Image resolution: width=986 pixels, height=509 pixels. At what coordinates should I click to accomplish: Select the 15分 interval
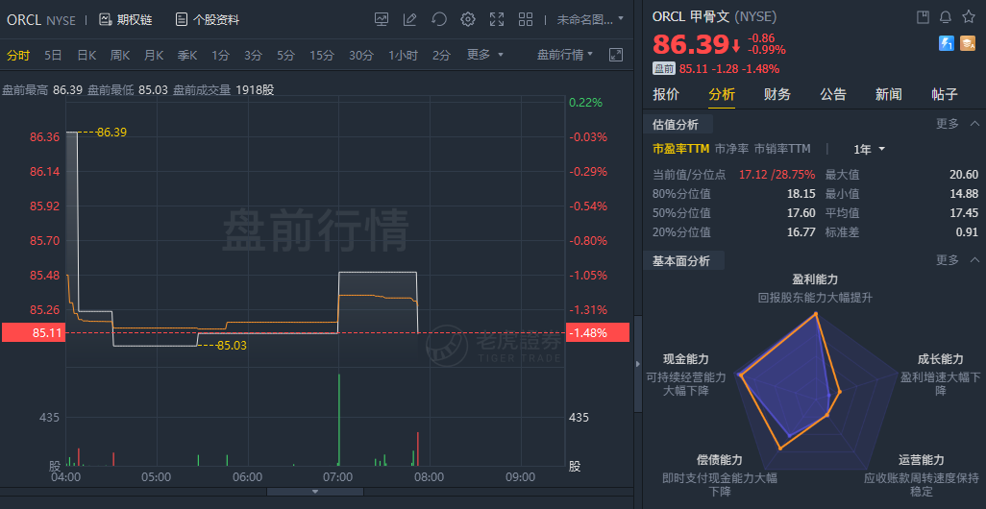(321, 56)
